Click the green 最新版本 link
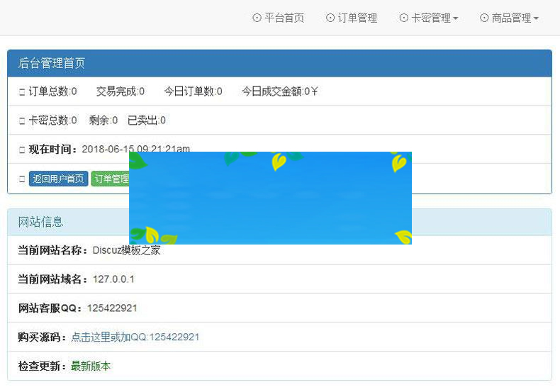This screenshot has height=387, width=560. [x=91, y=366]
